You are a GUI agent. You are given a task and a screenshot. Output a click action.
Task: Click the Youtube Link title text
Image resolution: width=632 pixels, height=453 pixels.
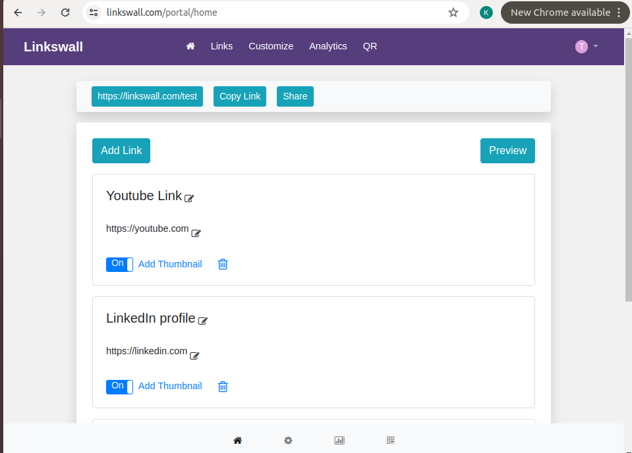coord(144,196)
